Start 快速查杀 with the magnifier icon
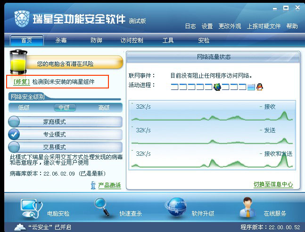305x232 pixels. point(102,207)
